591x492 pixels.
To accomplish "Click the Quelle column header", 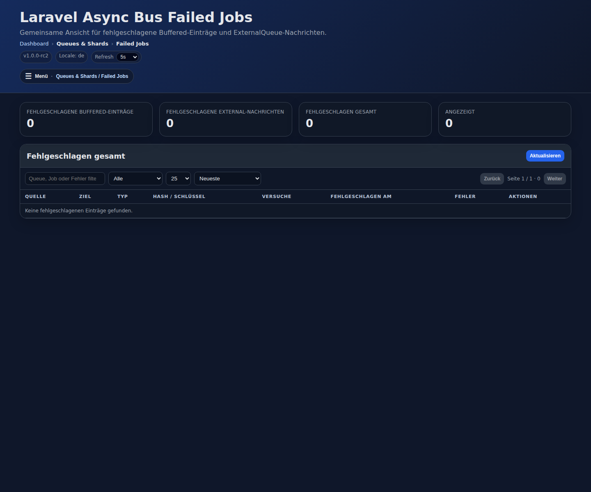I will (x=35, y=197).
